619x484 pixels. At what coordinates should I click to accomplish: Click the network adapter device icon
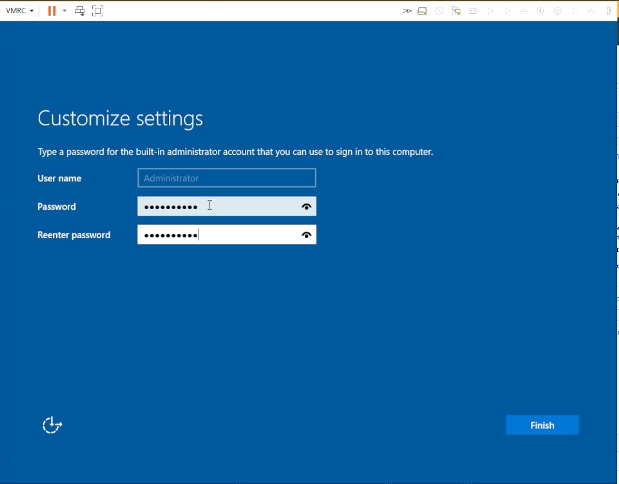(456, 10)
